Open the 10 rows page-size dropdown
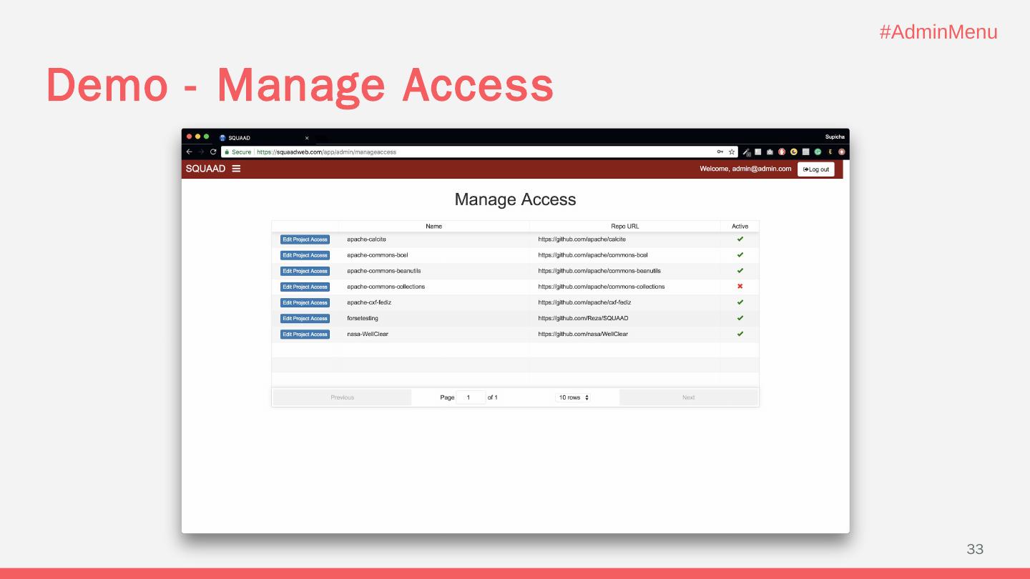The height and width of the screenshot is (579, 1030). pyautogui.click(x=574, y=397)
